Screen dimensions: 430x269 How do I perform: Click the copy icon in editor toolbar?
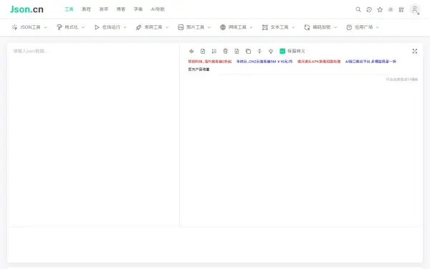pyautogui.click(x=248, y=51)
